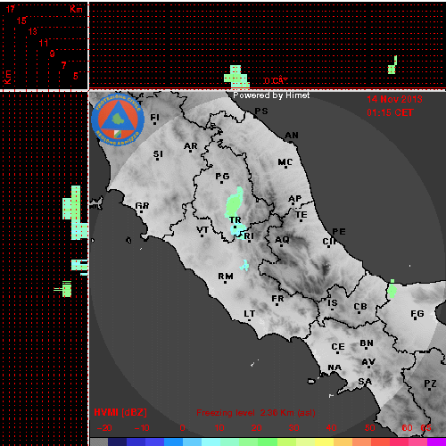The height and width of the screenshot is (446, 446).
Task: Click the altitude axis label '17'
Action: (10, 9)
